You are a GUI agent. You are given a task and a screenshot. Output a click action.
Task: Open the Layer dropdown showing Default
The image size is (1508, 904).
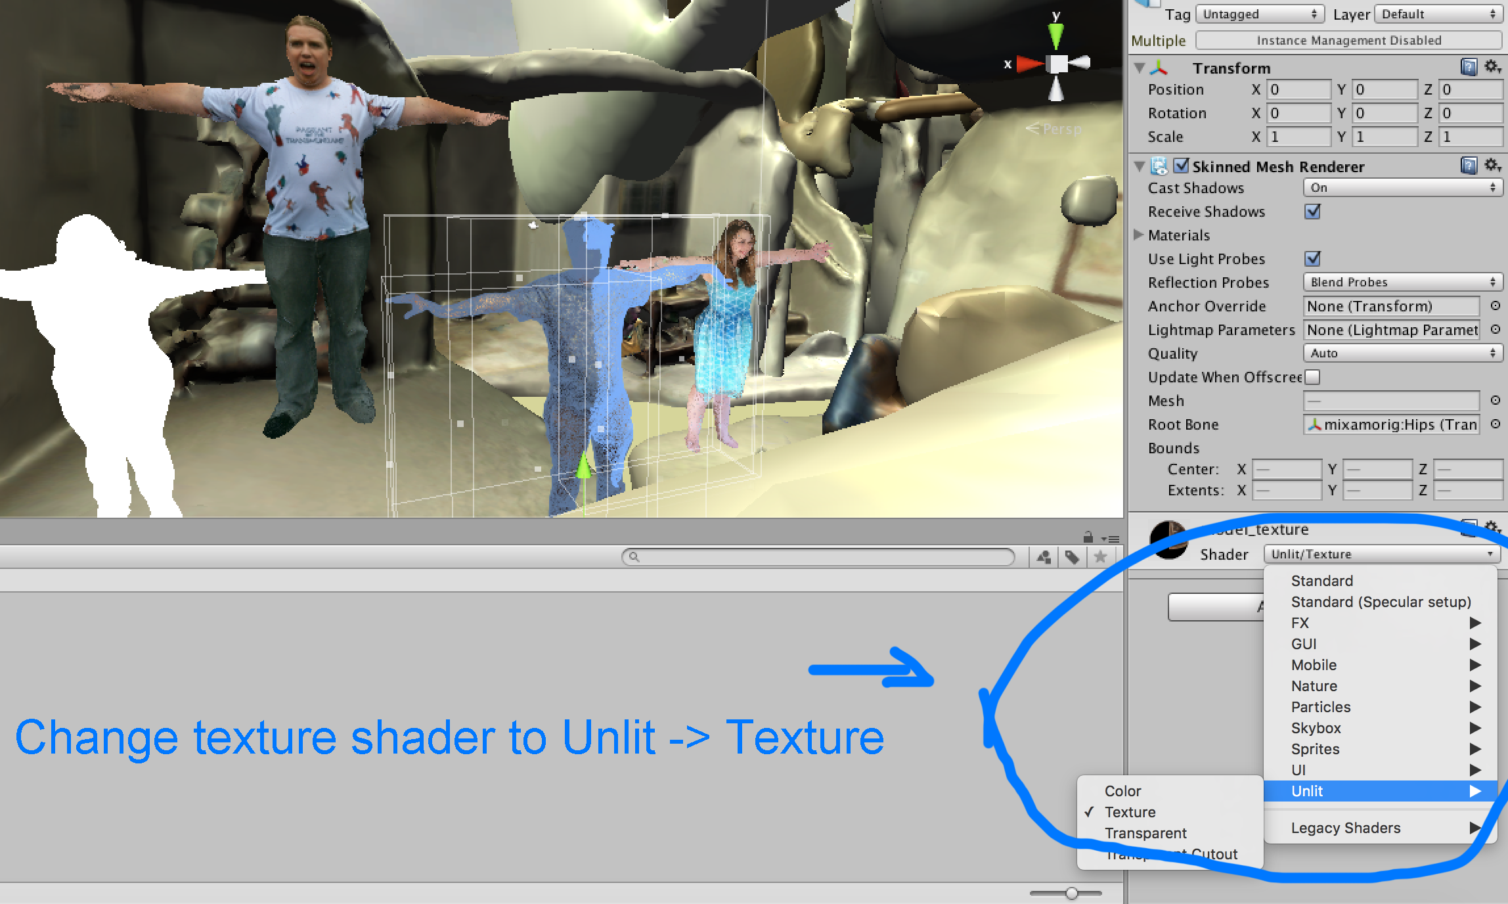[1438, 14]
